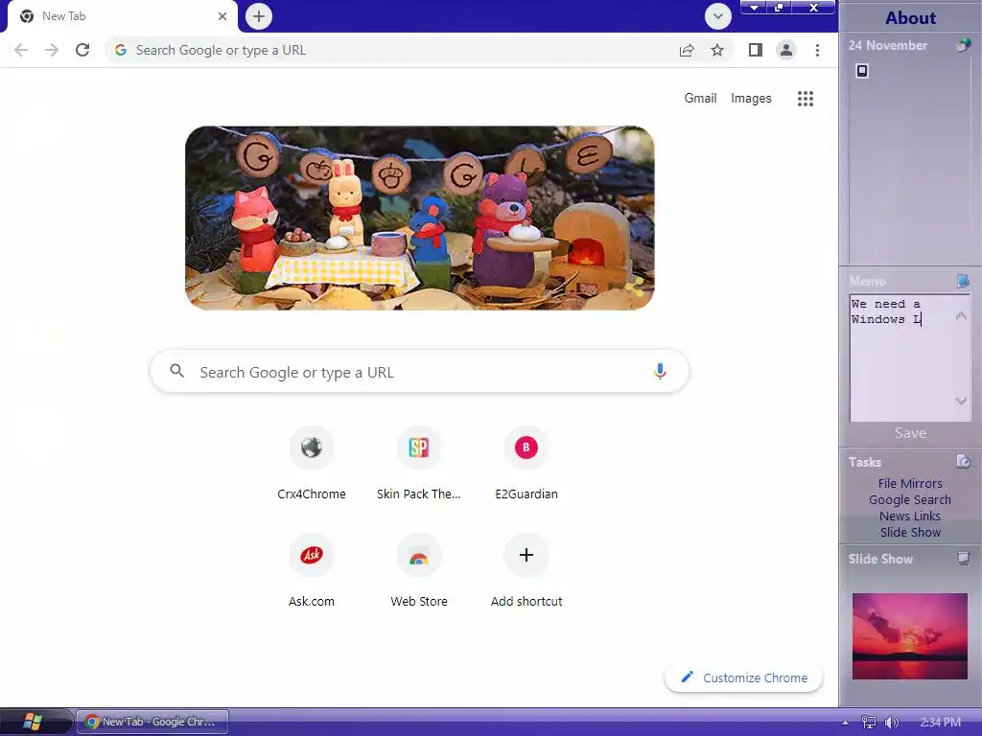
Task: Select the New Tab browser tab
Action: [122, 16]
